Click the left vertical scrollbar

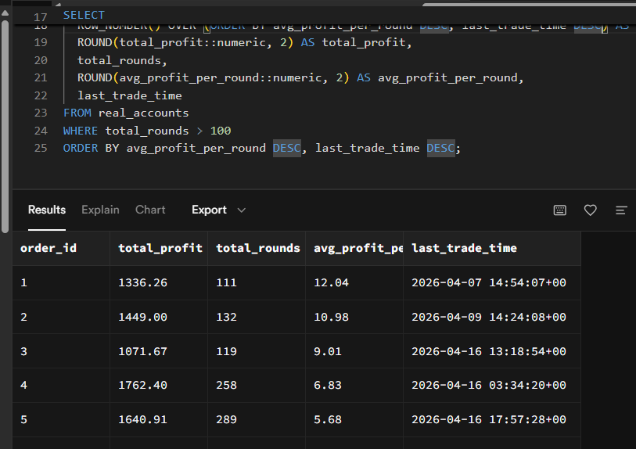point(5,117)
